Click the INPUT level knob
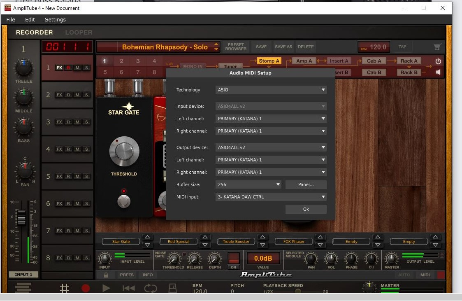Viewport: 462px width, 301px height. [104, 259]
